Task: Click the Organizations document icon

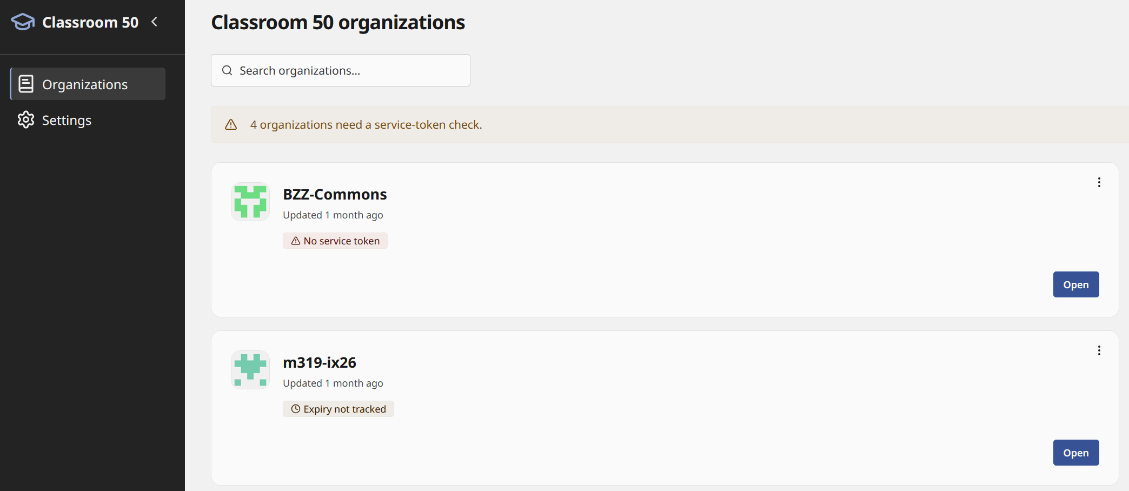Action: point(26,84)
